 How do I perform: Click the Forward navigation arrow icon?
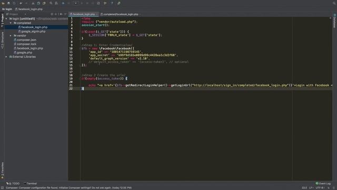pos(68,3)
